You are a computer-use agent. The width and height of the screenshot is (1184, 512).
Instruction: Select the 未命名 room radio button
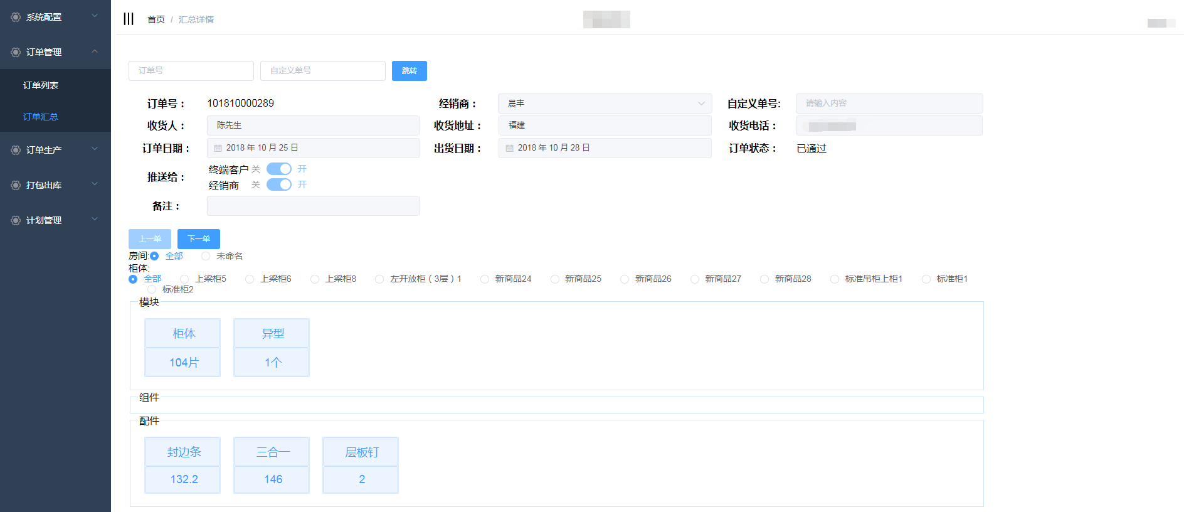(x=206, y=256)
